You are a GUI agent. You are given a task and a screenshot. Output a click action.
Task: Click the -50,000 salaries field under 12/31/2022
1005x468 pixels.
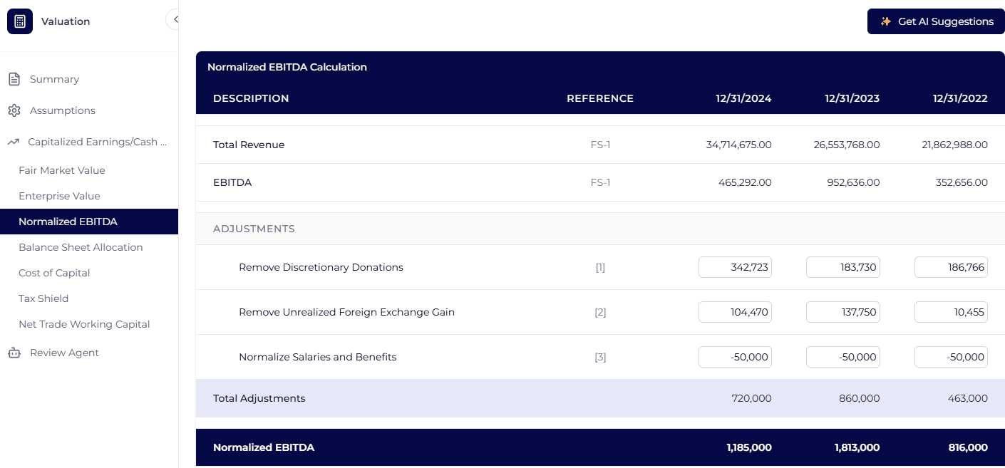point(951,357)
